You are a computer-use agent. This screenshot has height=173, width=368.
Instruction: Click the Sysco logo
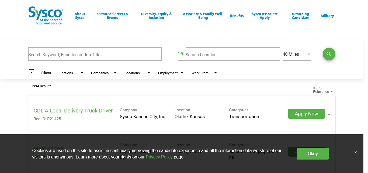46,16
